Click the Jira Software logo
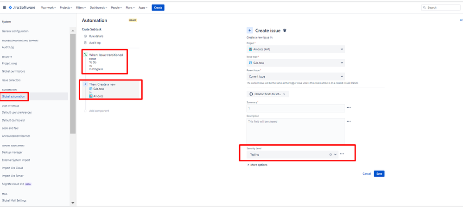The width and height of the screenshot is (463, 209). [22, 8]
